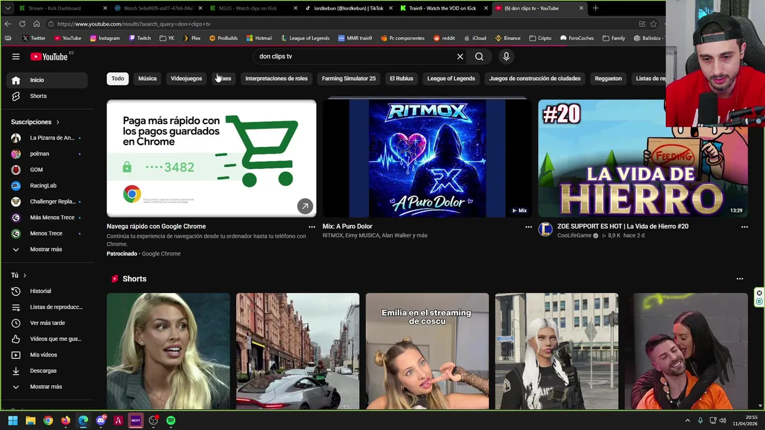Open options for Google Chrome ad

click(x=311, y=227)
